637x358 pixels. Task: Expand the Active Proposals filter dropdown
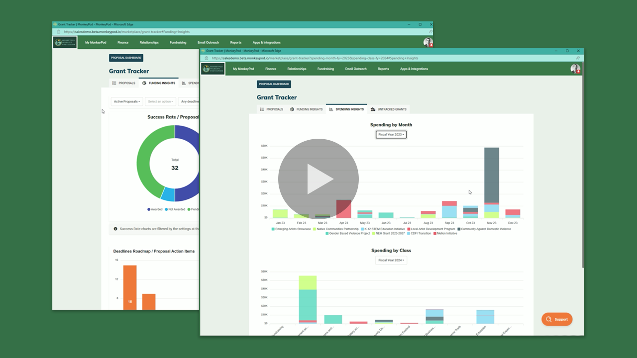127,101
